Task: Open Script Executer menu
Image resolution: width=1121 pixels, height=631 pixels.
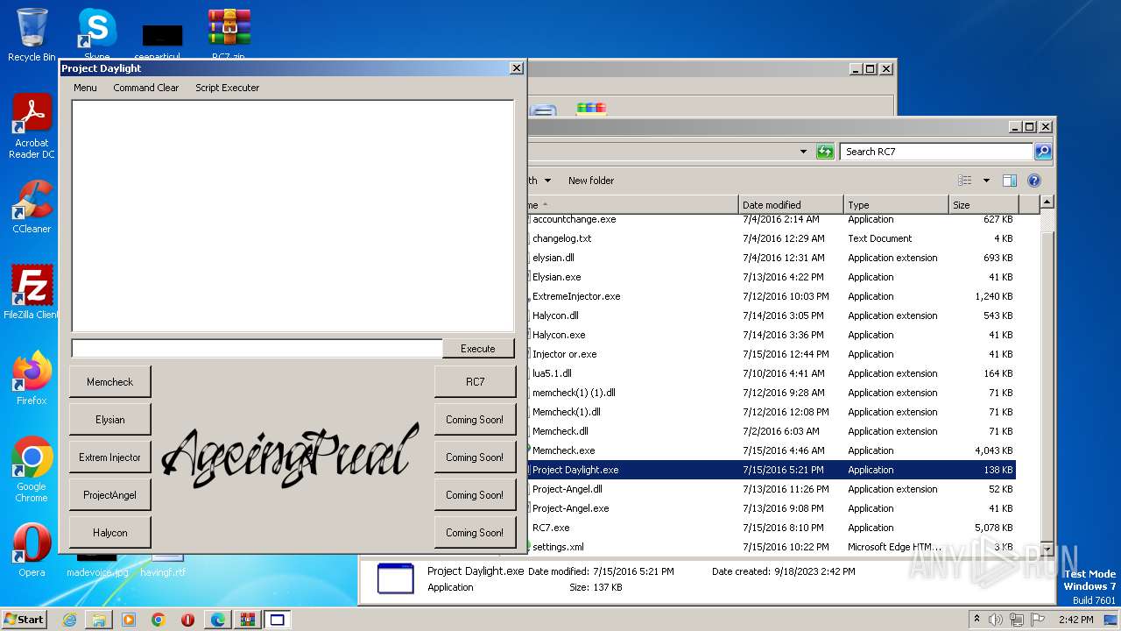Action: (x=227, y=88)
